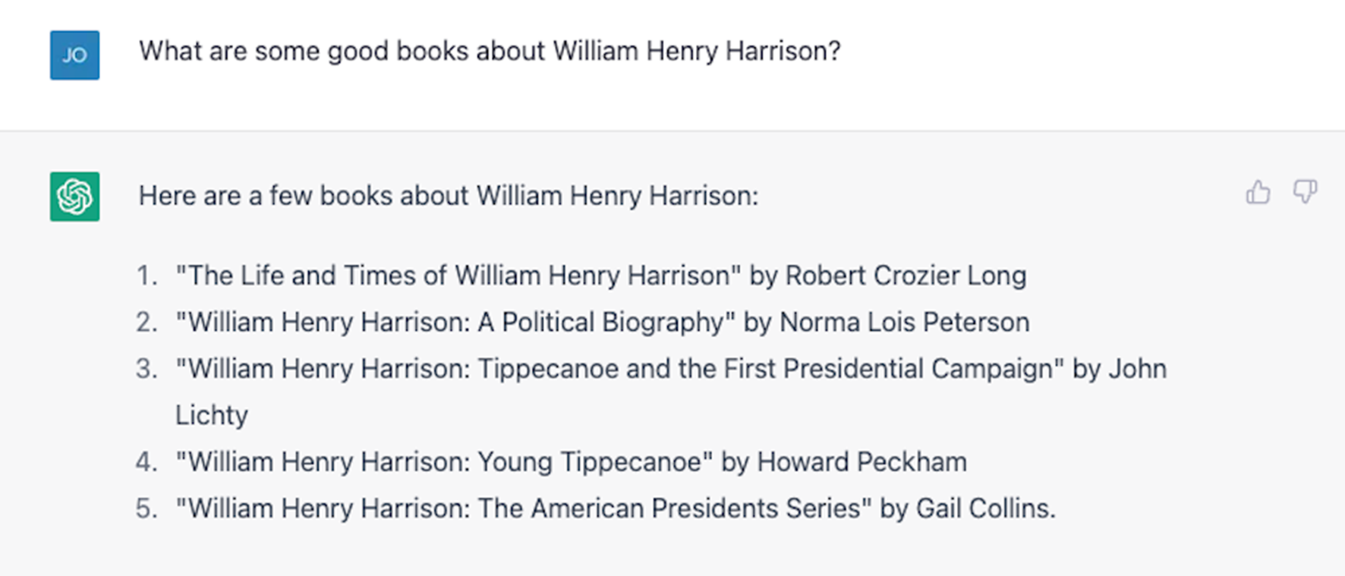This screenshot has width=1345, height=576.
Task: Click author name Howard Peckham
Action: (861, 462)
